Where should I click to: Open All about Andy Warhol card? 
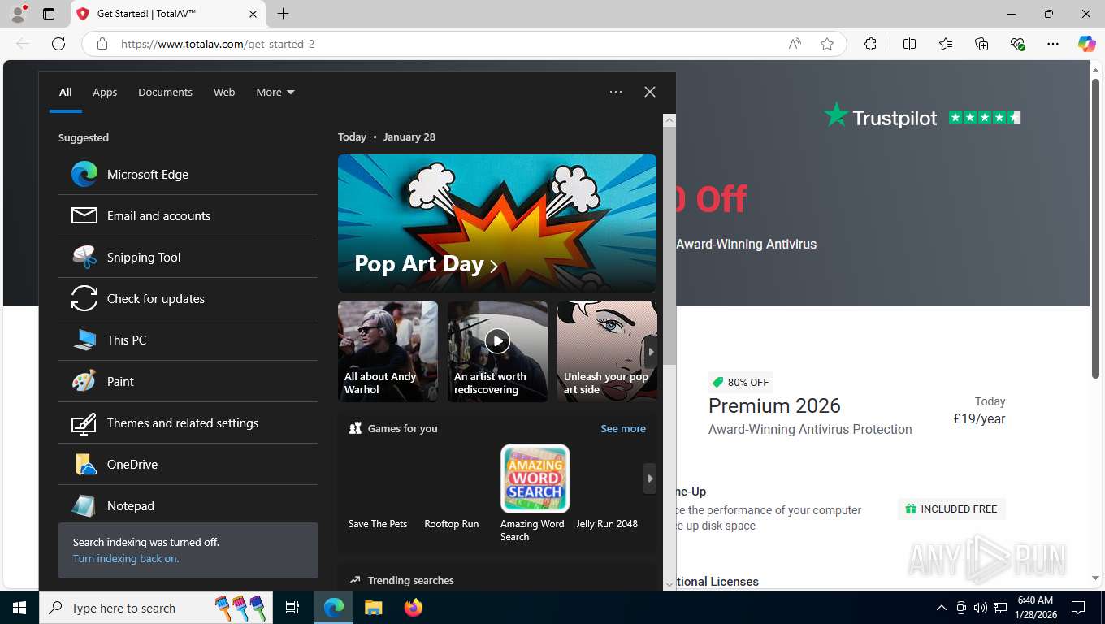[x=388, y=352]
